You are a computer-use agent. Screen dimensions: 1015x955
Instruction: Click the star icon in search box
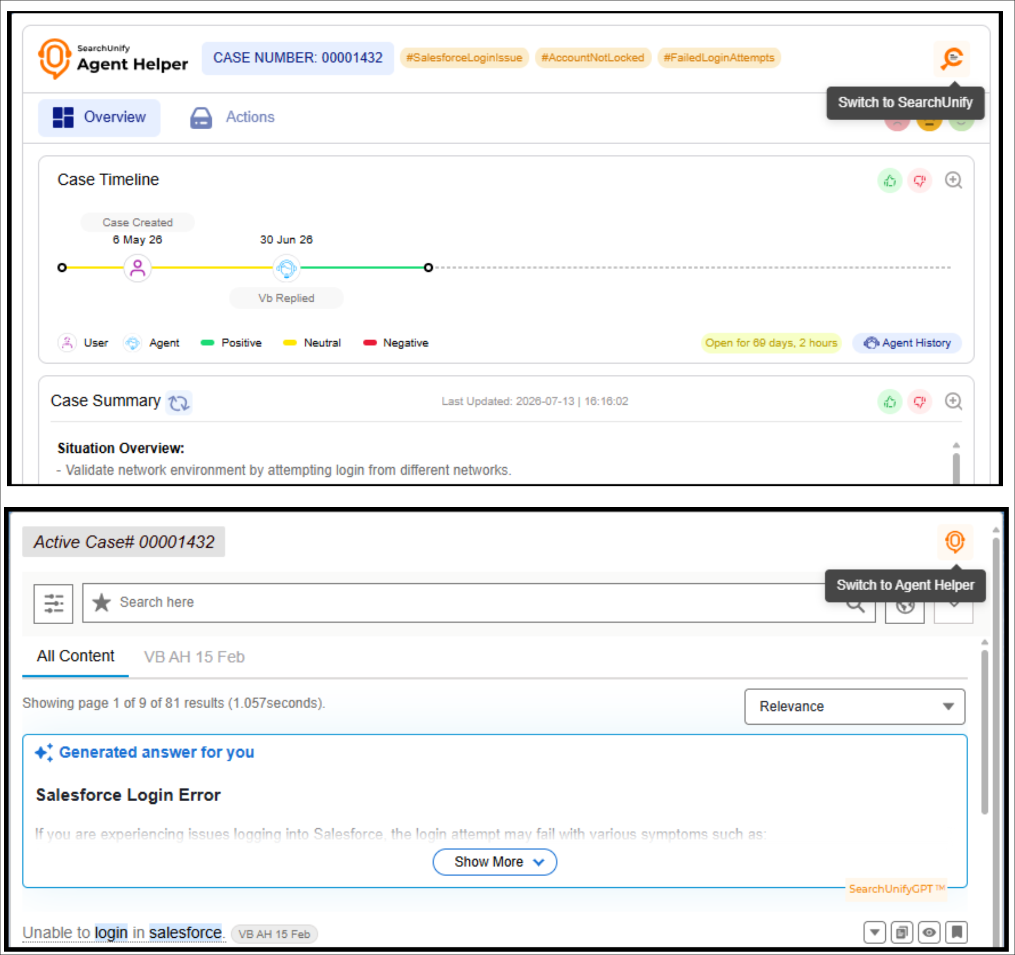[x=102, y=602]
